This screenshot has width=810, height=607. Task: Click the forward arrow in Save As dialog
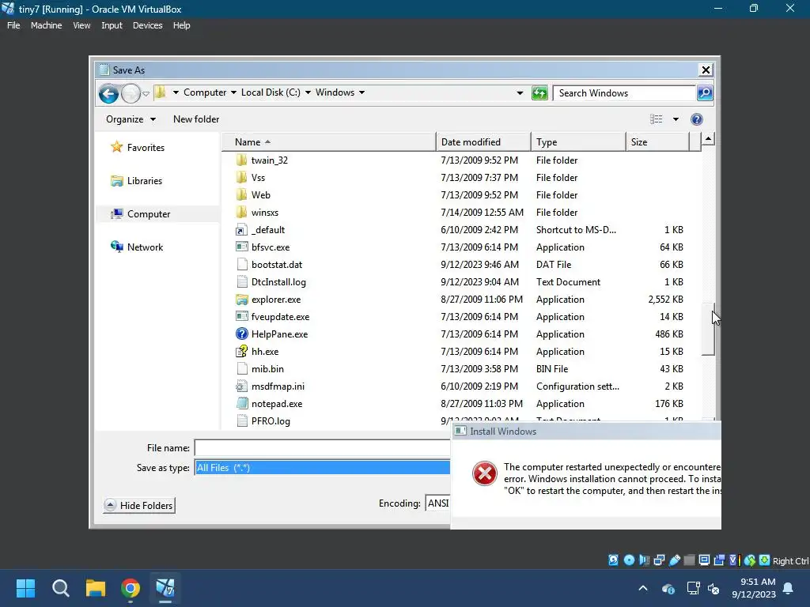click(x=131, y=93)
